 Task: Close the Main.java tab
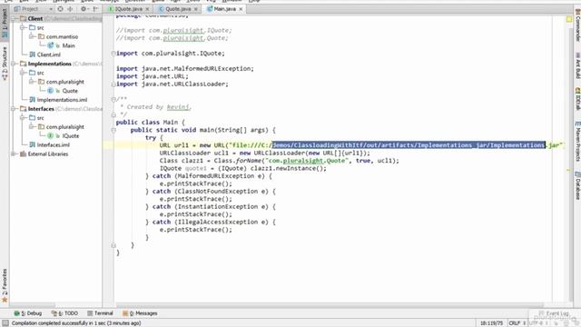[x=241, y=9]
